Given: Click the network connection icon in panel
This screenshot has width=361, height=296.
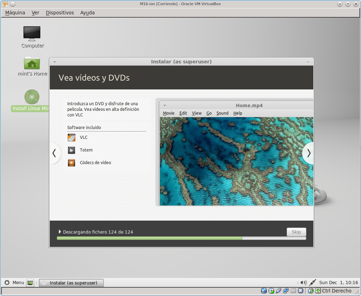Looking at the screenshot, I should (x=313, y=283).
